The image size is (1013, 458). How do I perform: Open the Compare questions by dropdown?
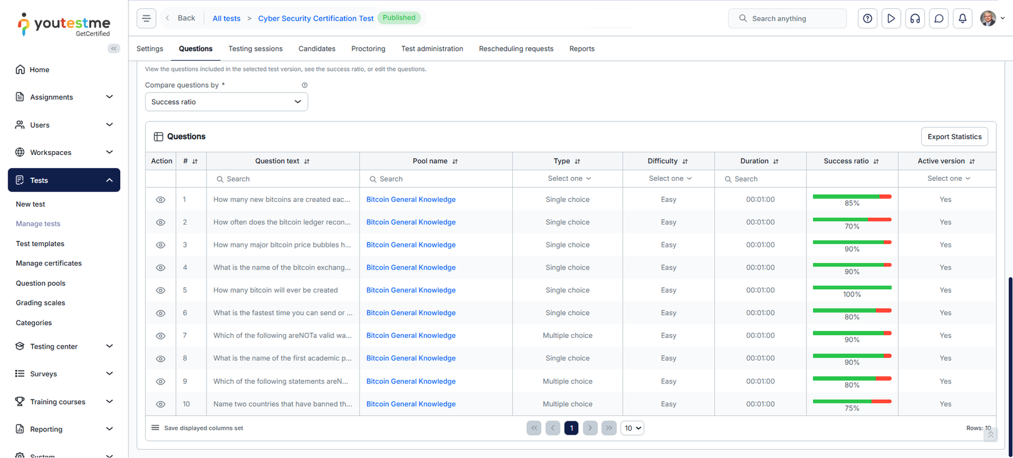pyautogui.click(x=226, y=102)
